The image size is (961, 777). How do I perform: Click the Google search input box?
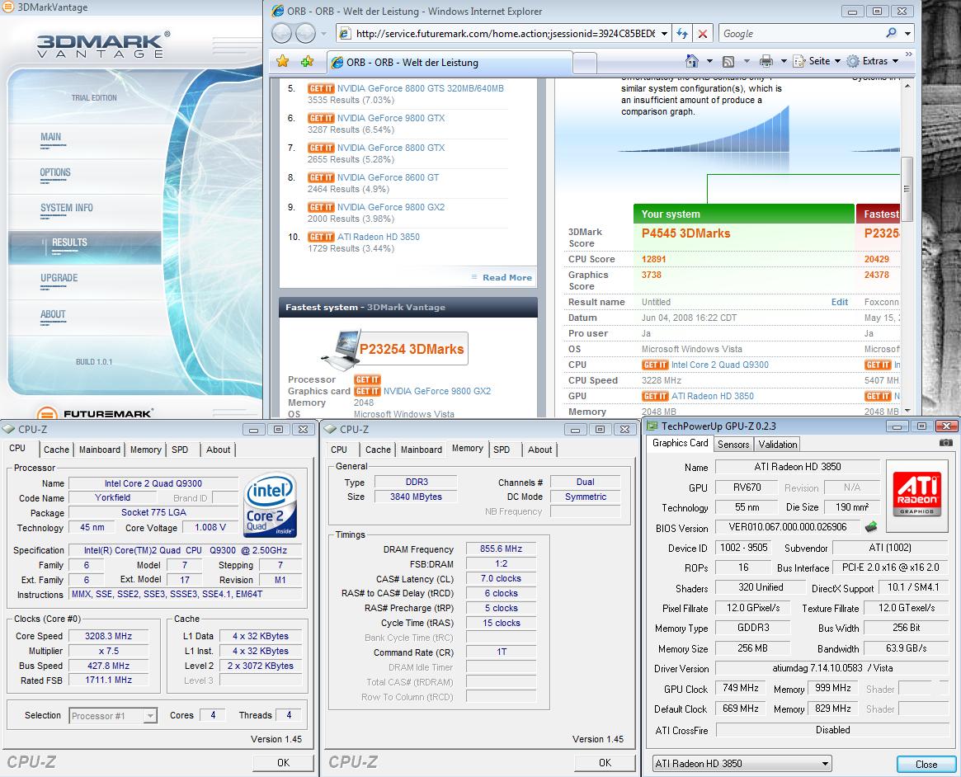click(x=802, y=34)
